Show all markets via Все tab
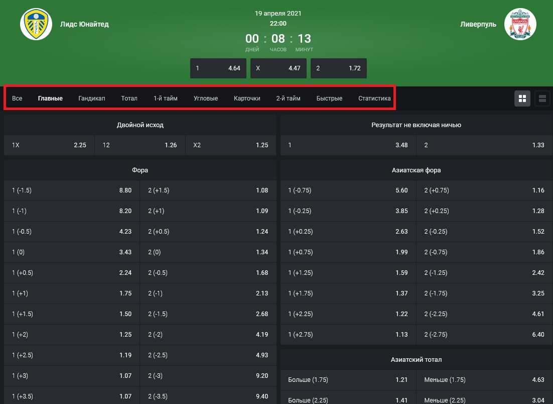Screen dimensions: 553x404 [x=17, y=98]
